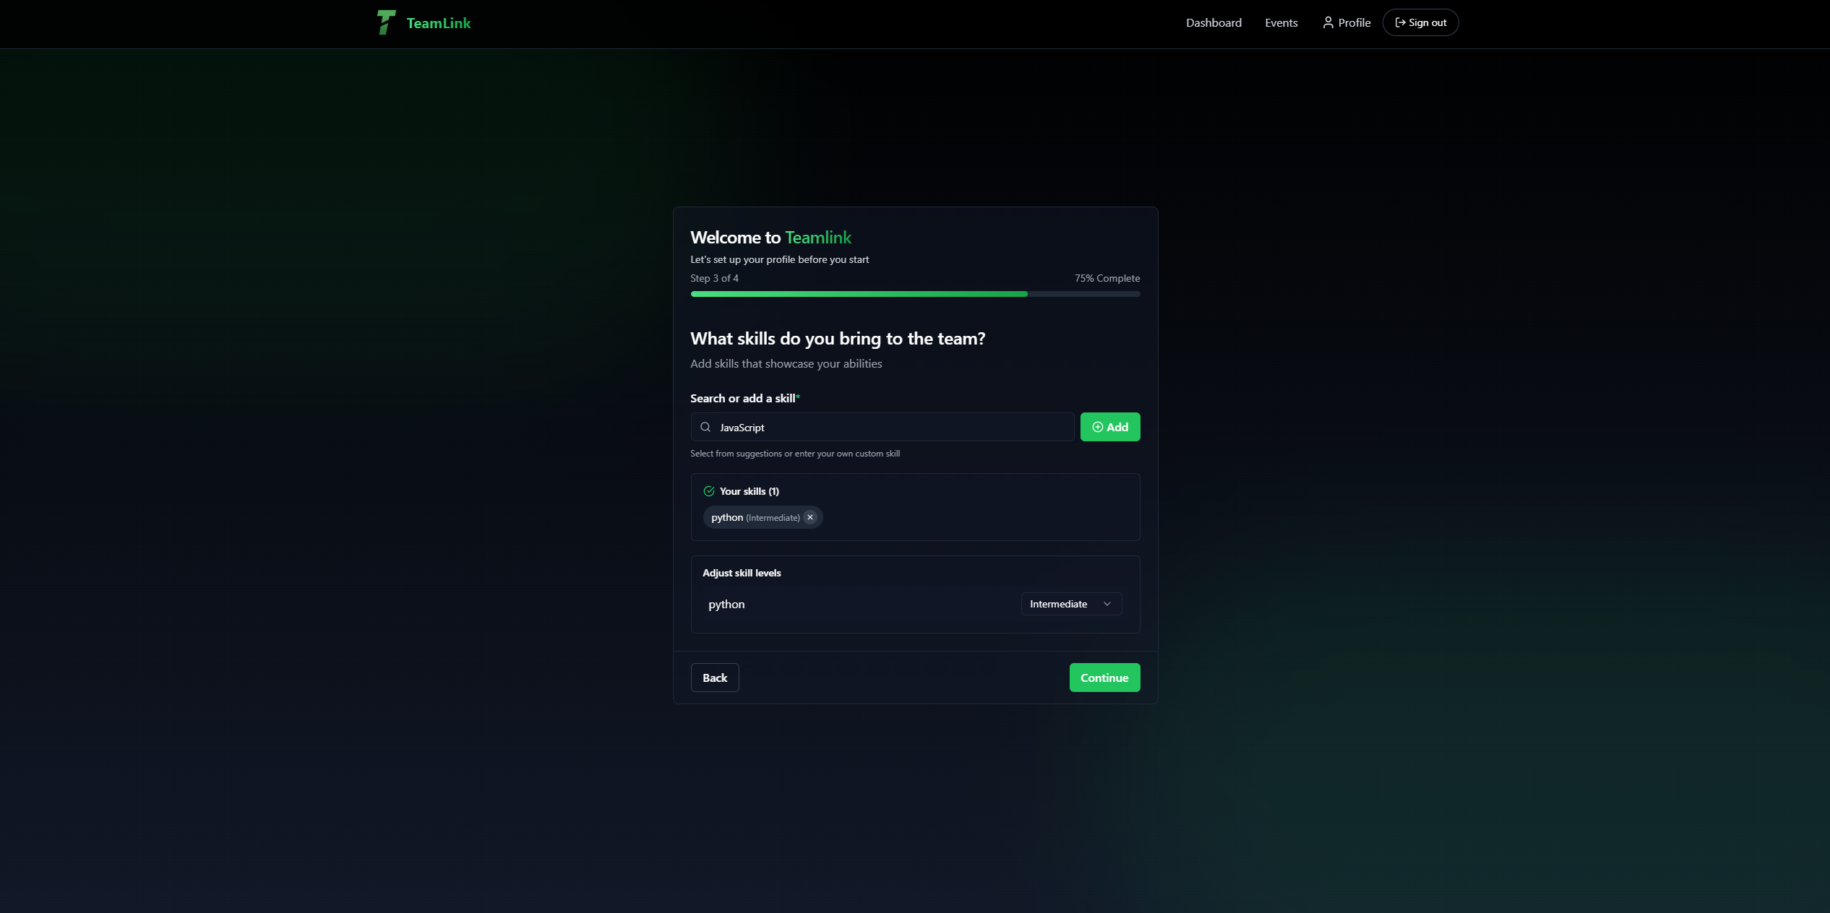Viewport: 1830px width, 913px height.
Task: Click the search magnifier icon
Action: pyautogui.click(x=705, y=427)
